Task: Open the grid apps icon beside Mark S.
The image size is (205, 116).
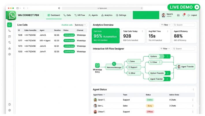Action: pyautogui.click(x=178, y=15)
